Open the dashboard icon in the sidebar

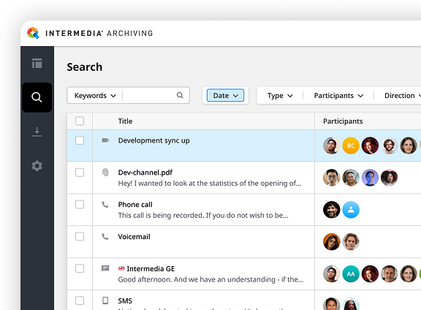tap(37, 64)
